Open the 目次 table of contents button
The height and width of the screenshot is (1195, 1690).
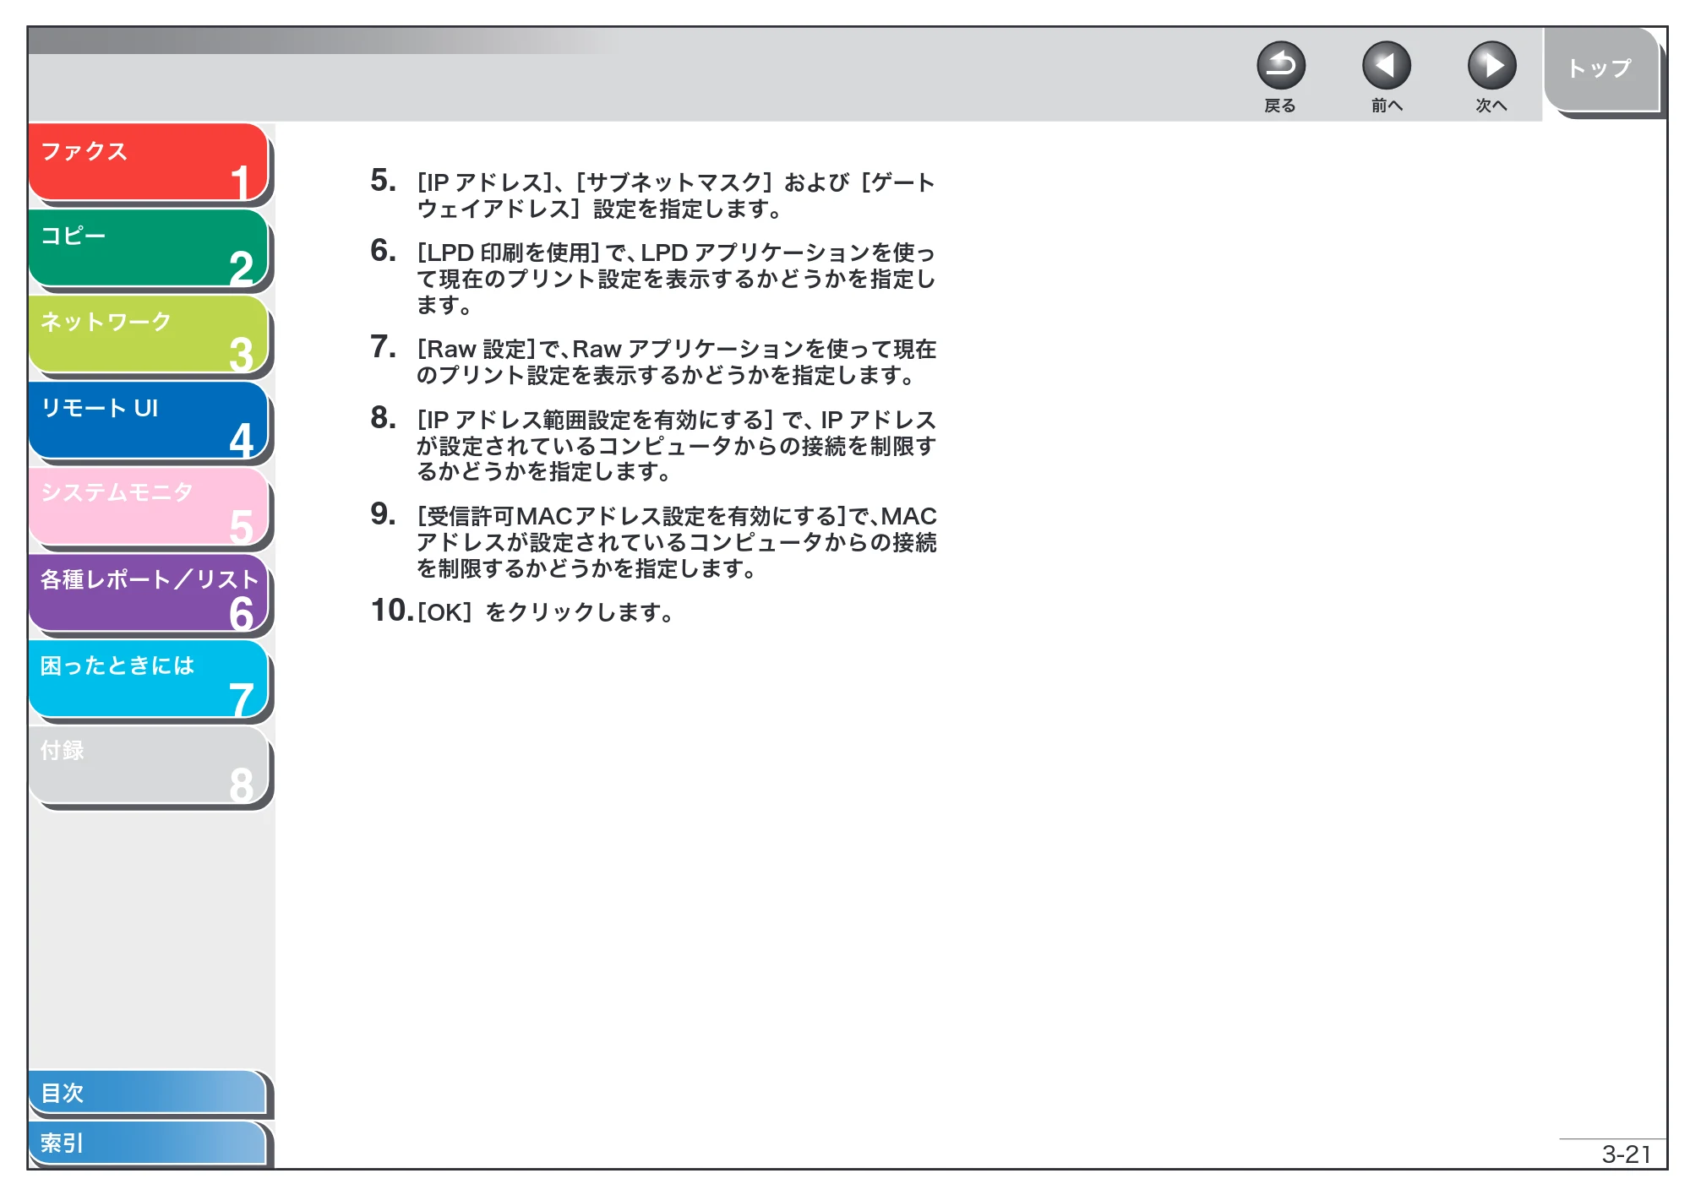pyautogui.click(x=148, y=1093)
